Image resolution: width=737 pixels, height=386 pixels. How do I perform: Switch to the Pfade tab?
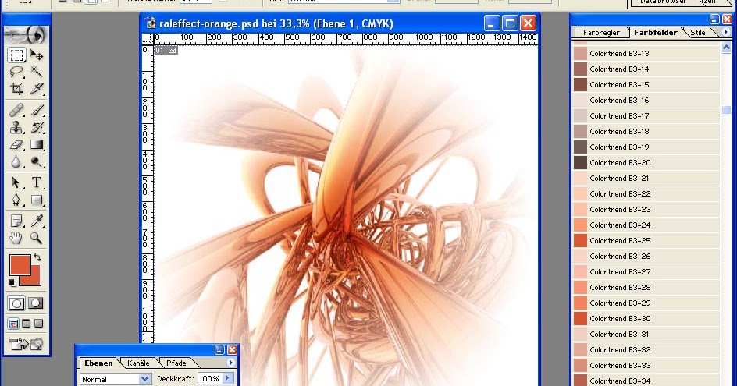176,363
